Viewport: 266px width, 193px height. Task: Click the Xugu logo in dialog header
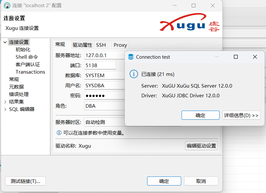pos(190,22)
